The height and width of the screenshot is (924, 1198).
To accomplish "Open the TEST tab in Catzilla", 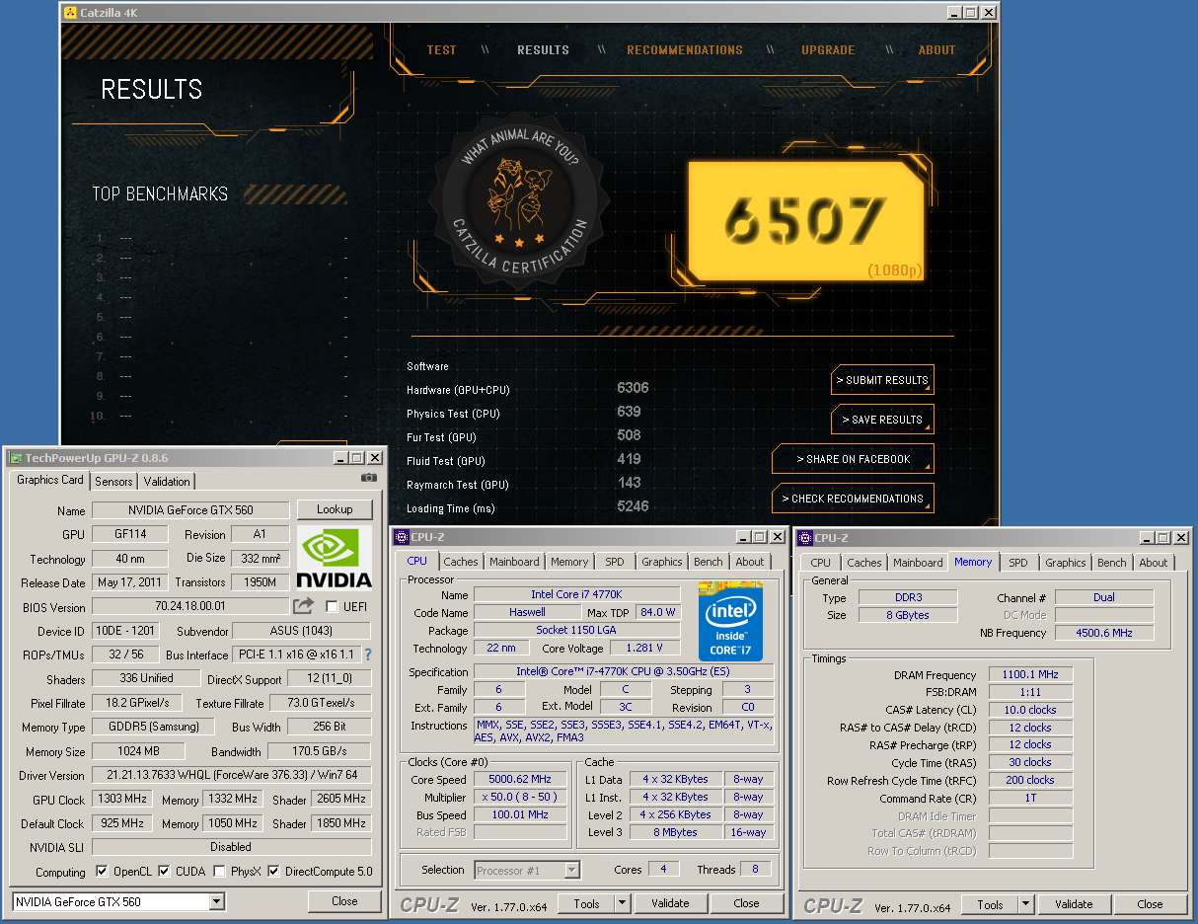I will (441, 49).
